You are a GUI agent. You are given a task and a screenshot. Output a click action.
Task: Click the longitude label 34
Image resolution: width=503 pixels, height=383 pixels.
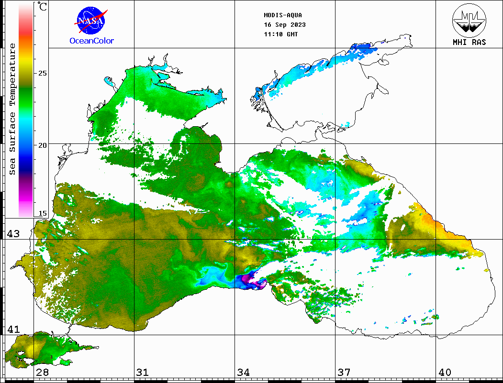pos(243,372)
